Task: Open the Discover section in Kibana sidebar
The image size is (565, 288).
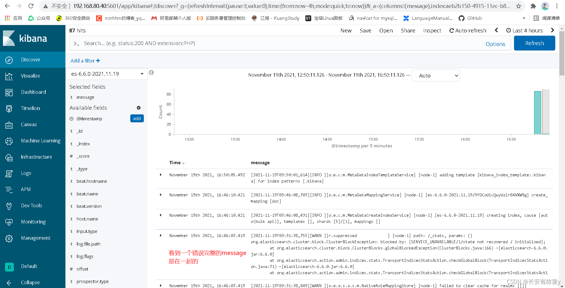Action: (32, 60)
